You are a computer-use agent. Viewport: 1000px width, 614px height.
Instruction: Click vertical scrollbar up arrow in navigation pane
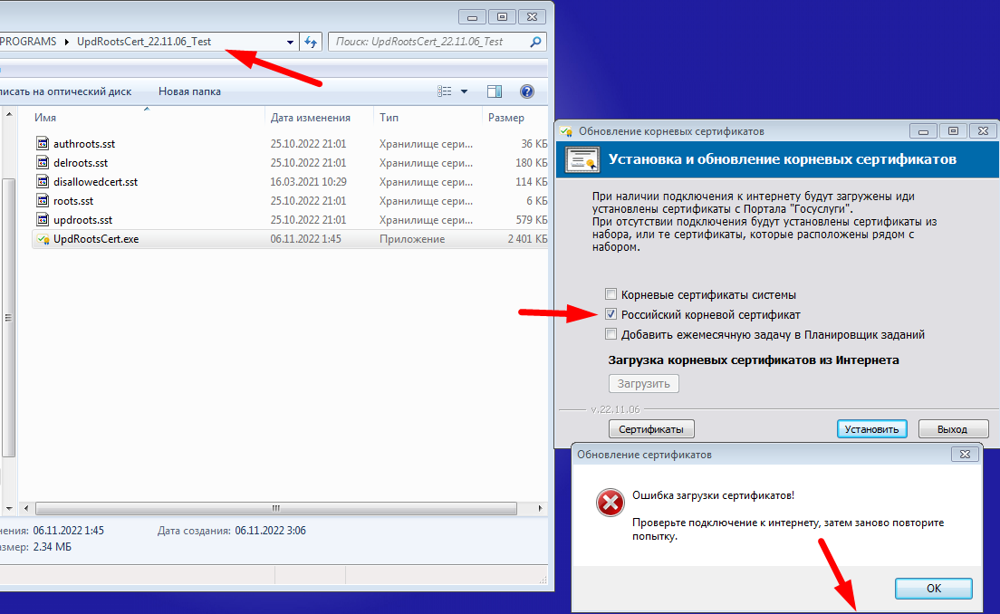pos(9,114)
